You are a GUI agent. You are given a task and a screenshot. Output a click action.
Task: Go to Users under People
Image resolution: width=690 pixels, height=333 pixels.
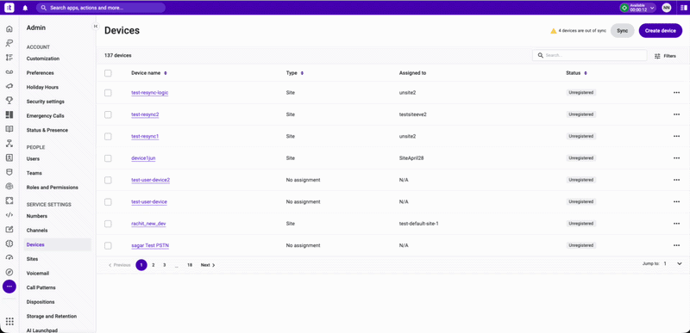[x=33, y=159]
